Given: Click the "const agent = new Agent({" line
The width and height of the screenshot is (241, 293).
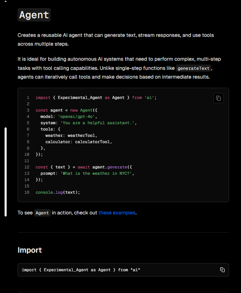Looking at the screenshot, I should tap(64, 110).
